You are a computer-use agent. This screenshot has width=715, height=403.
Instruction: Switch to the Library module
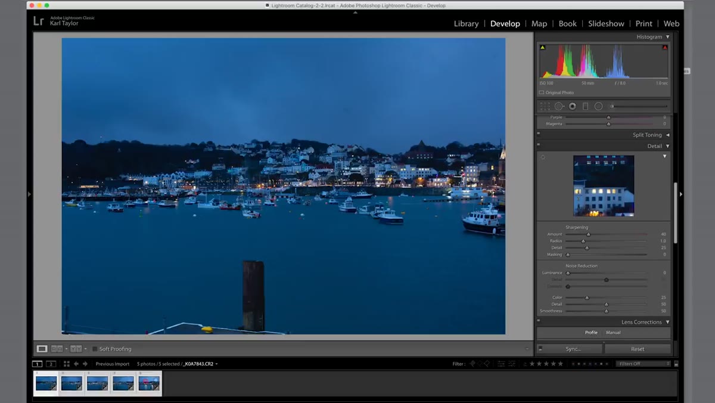click(466, 24)
